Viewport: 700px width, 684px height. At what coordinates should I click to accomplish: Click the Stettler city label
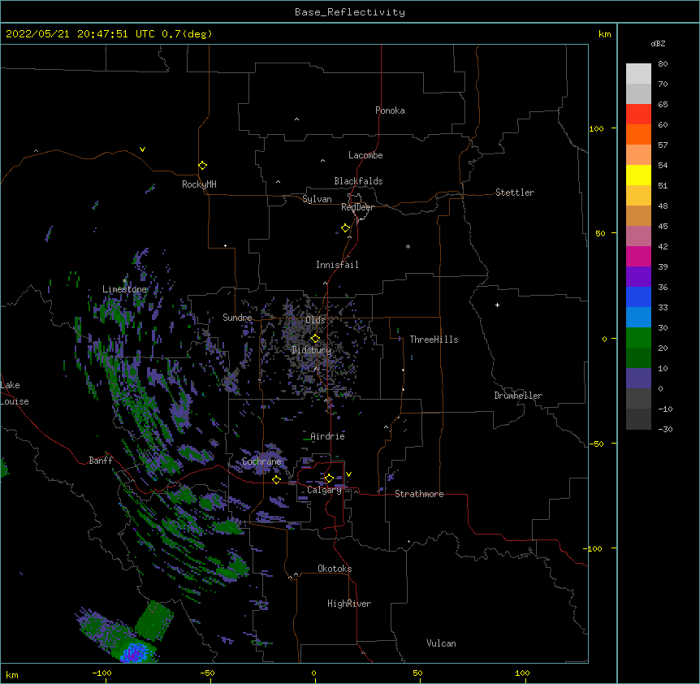coord(515,193)
